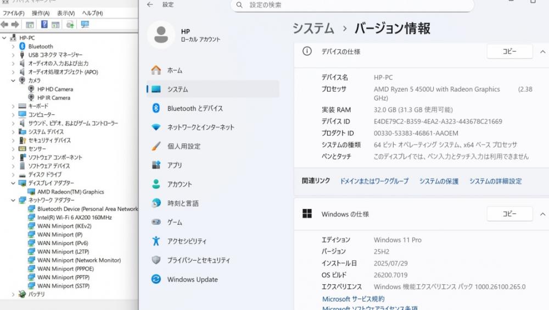Click the search magnifier icon in Settings
Viewport: 549px width, 310px height.
pos(239,5)
